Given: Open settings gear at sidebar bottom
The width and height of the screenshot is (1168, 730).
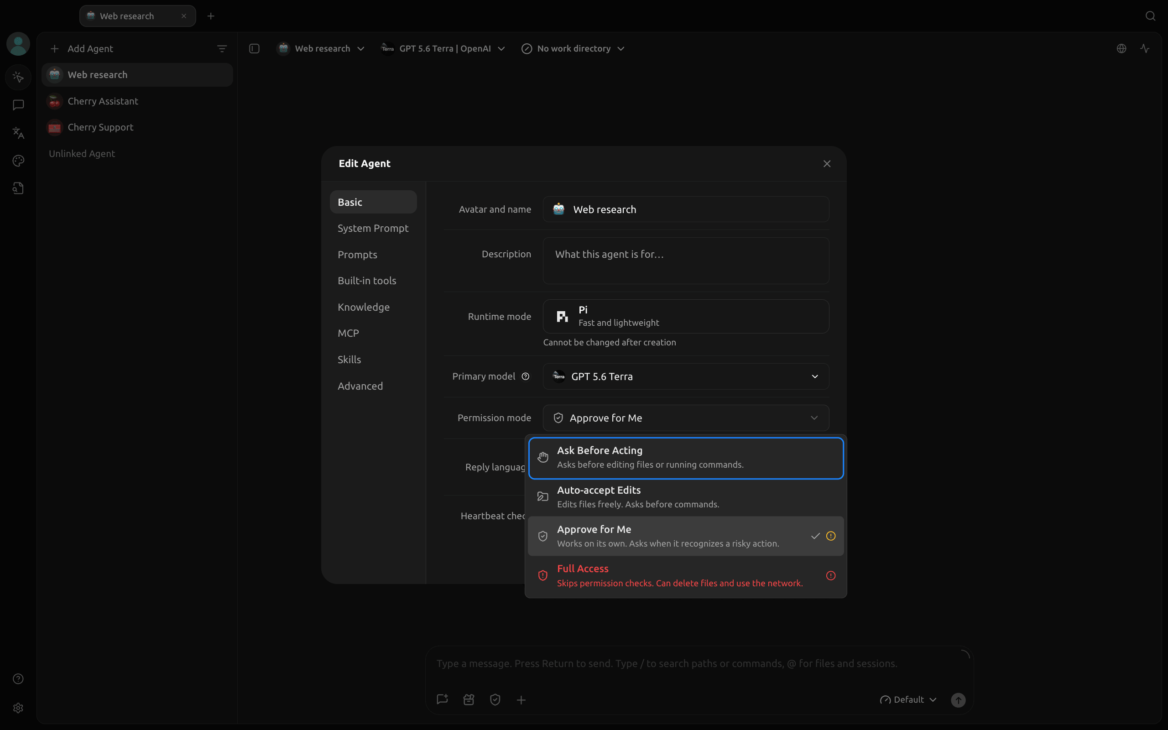Looking at the screenshot, I should 18,708.
